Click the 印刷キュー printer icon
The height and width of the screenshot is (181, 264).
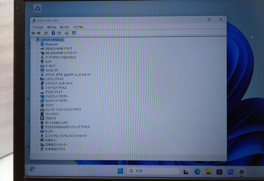42,140
